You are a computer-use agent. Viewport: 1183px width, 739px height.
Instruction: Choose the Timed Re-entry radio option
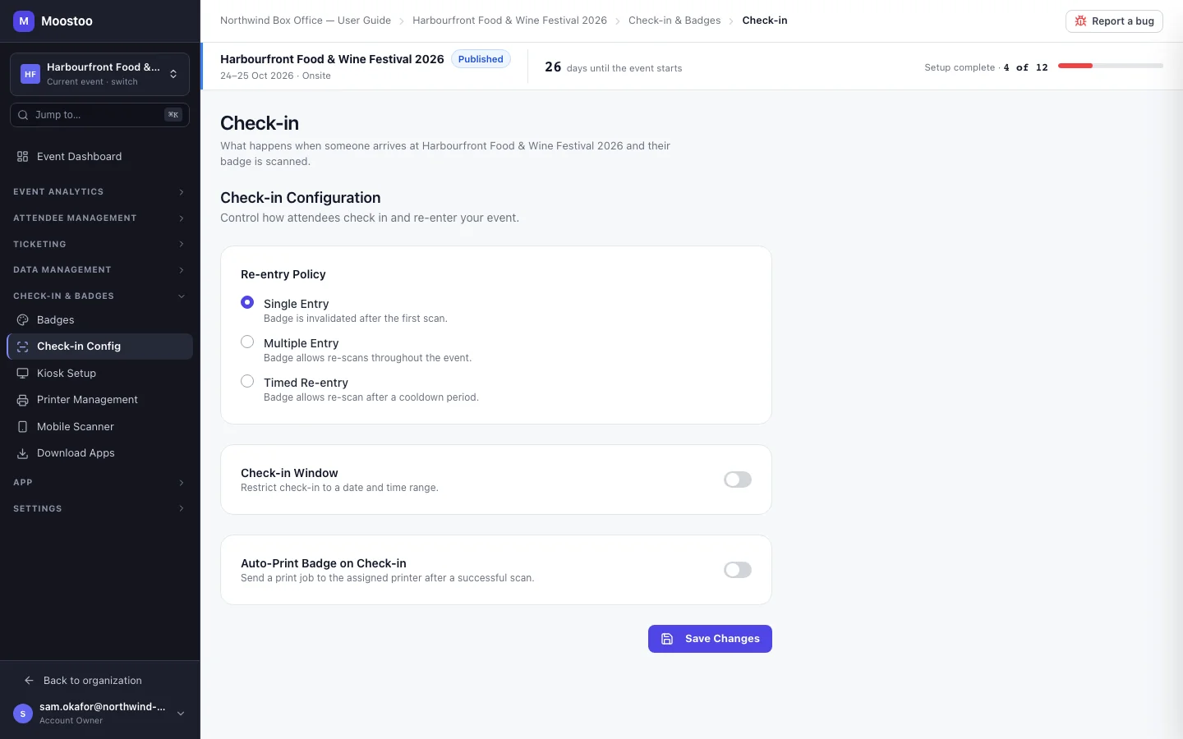247,381
